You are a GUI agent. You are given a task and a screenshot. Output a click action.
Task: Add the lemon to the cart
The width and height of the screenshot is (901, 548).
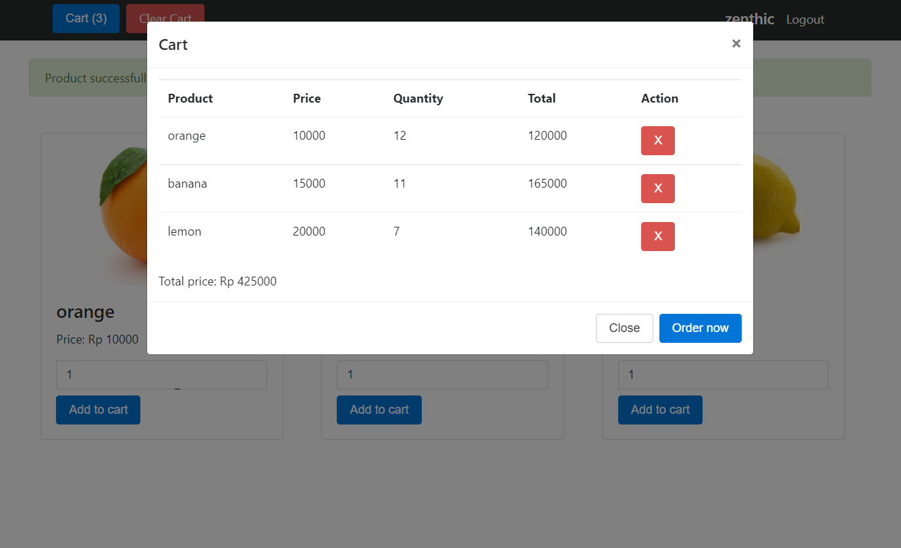click(x=660, y=410)
